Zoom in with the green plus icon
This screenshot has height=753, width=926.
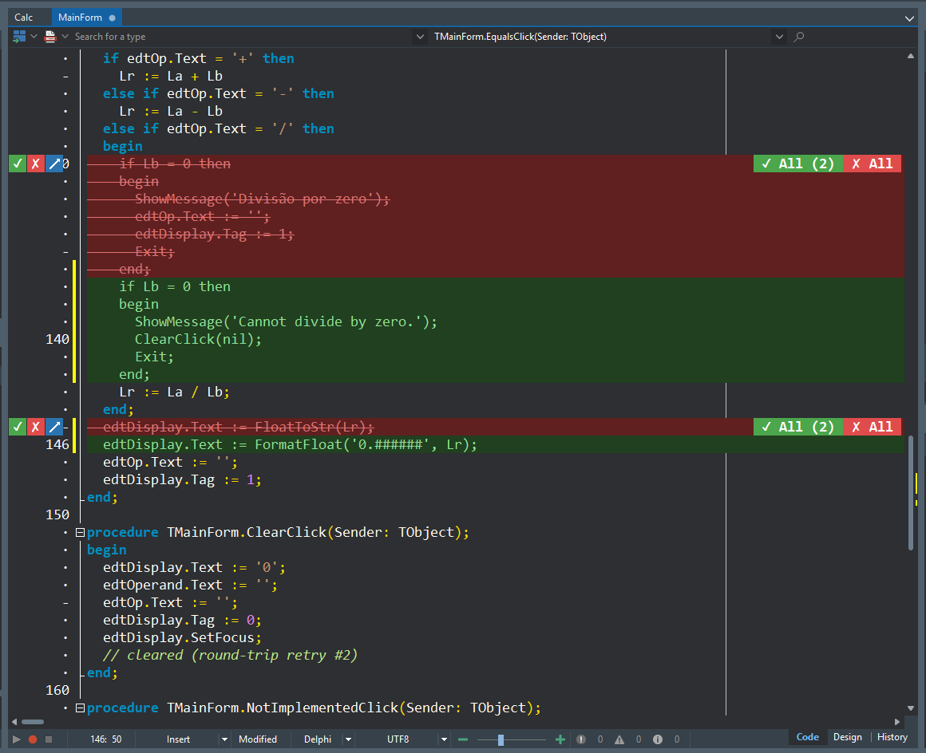pyautogui.click(x=560, y=739)
